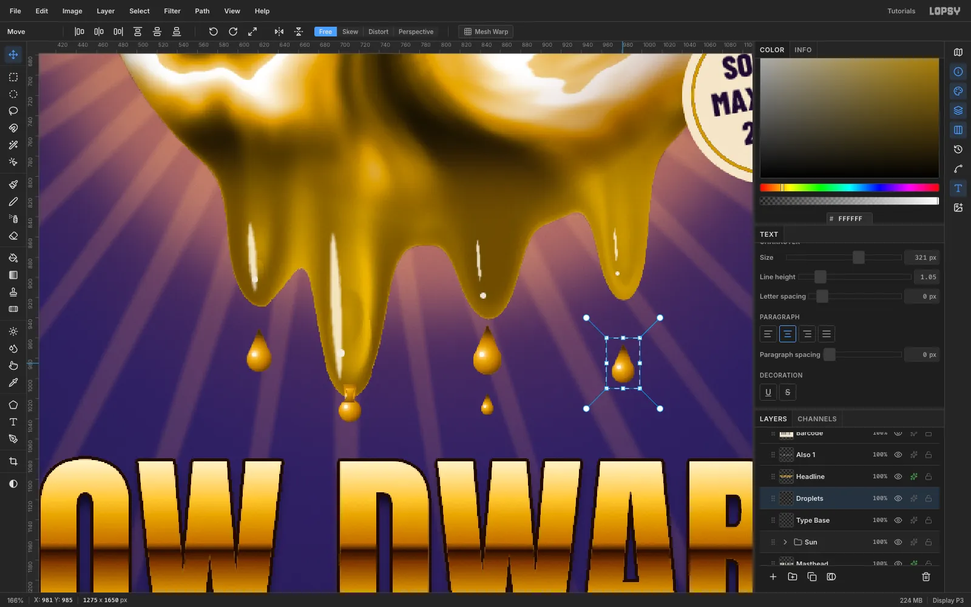Duplicate the selected layer
The width and height of the screenshot is (971, 607).
[x=812, y=577]
